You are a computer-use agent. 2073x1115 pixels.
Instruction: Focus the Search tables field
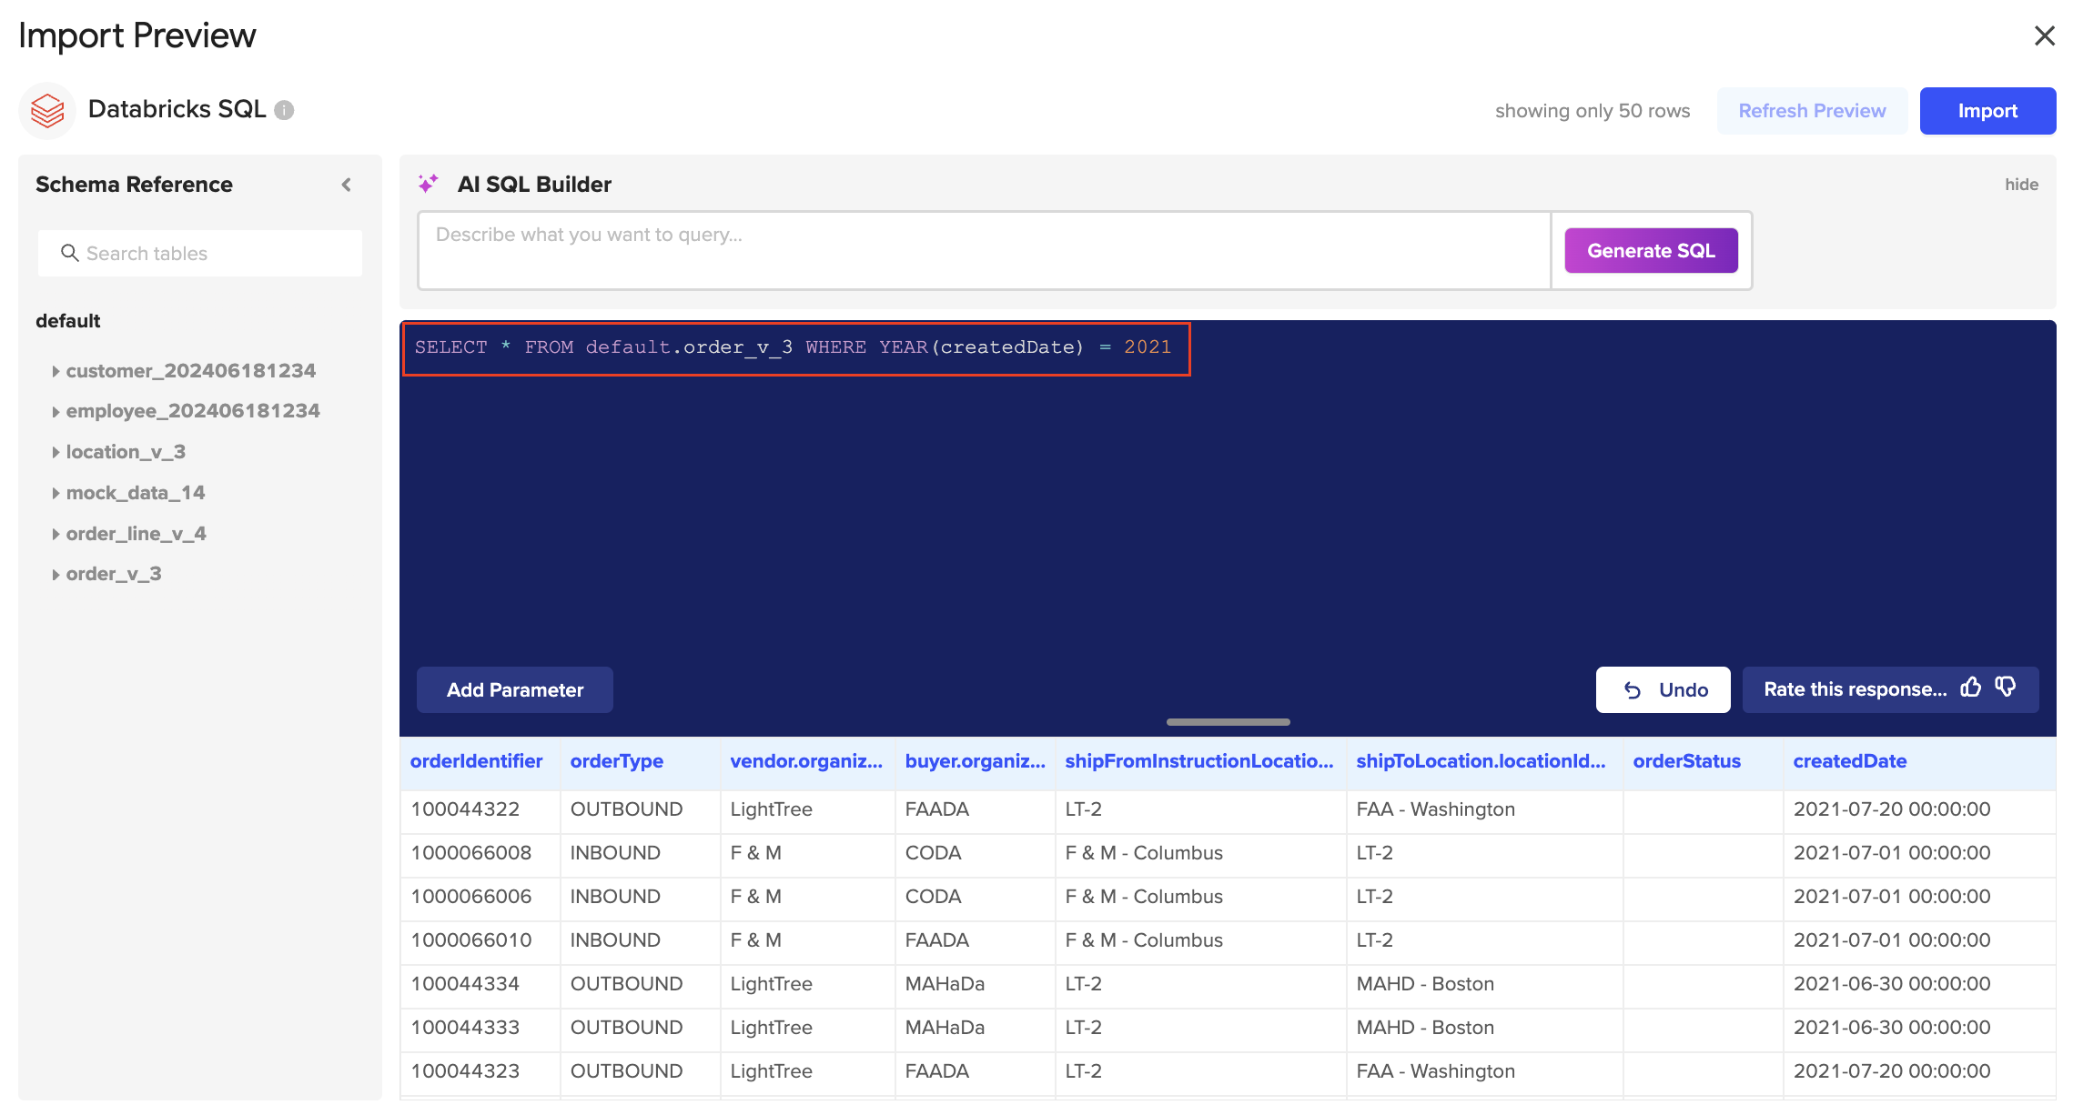pos(200,253)
